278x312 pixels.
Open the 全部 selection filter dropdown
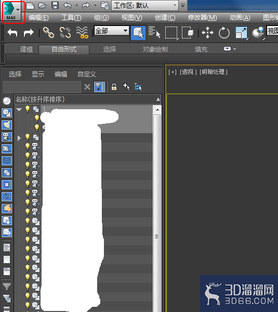[x=111, y=31]
